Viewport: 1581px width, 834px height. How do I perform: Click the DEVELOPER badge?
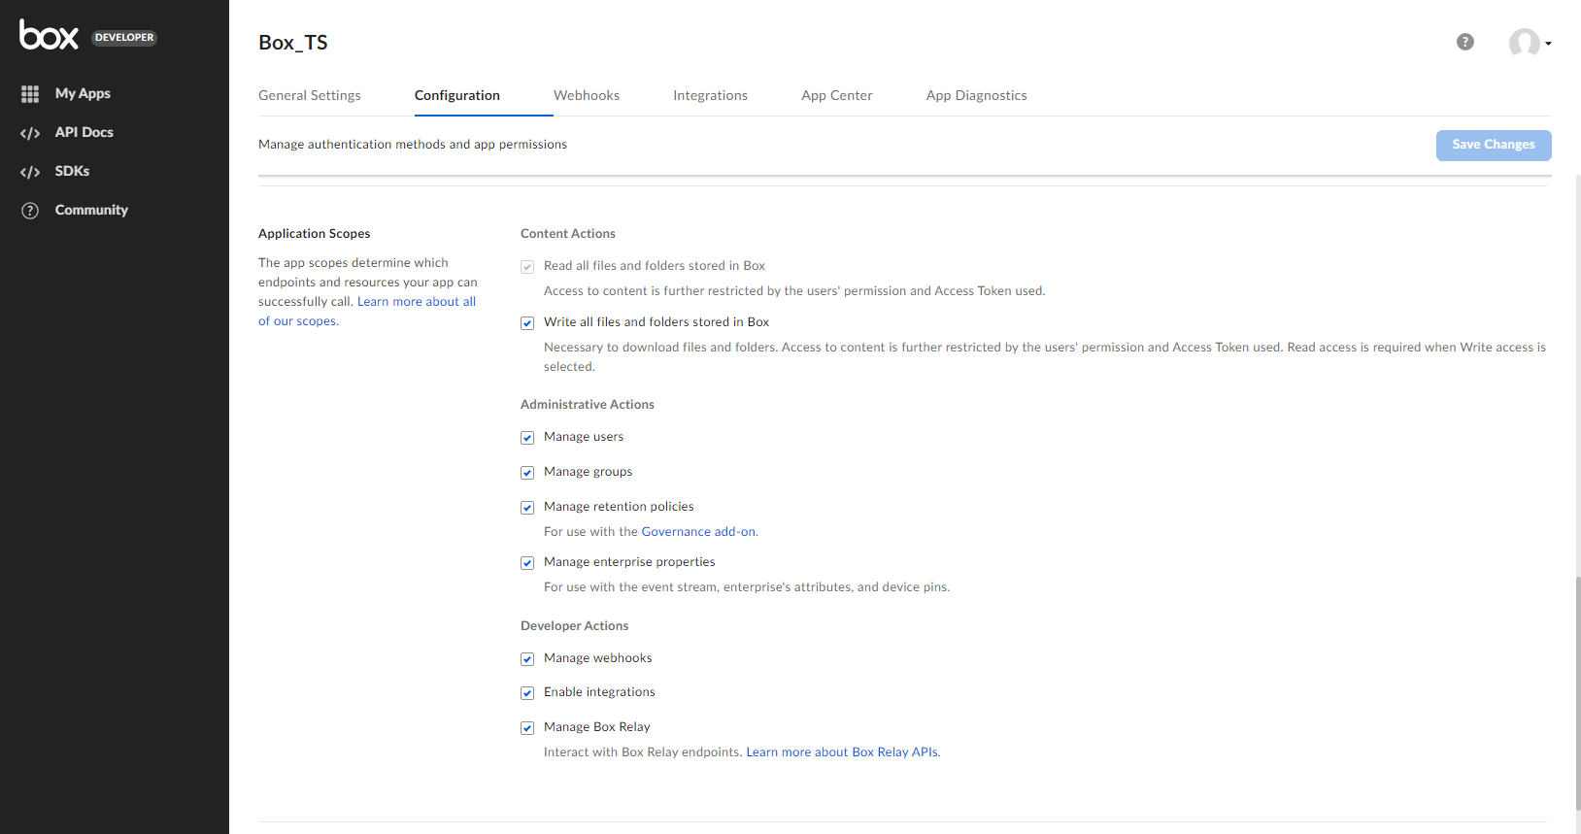(x=124, y=38)
